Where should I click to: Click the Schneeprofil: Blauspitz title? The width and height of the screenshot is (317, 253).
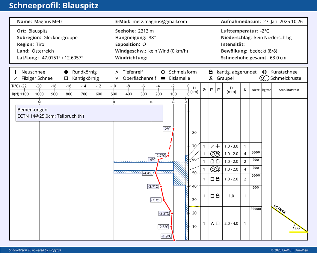pos(54,6)
